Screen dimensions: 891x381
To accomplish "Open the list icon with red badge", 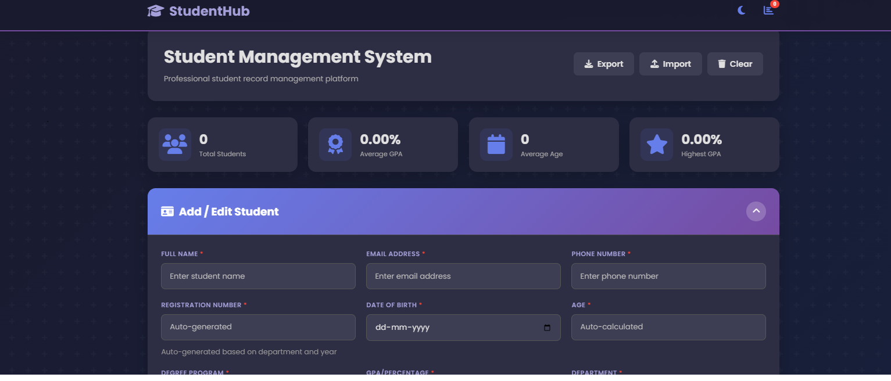I will [768, 10].
